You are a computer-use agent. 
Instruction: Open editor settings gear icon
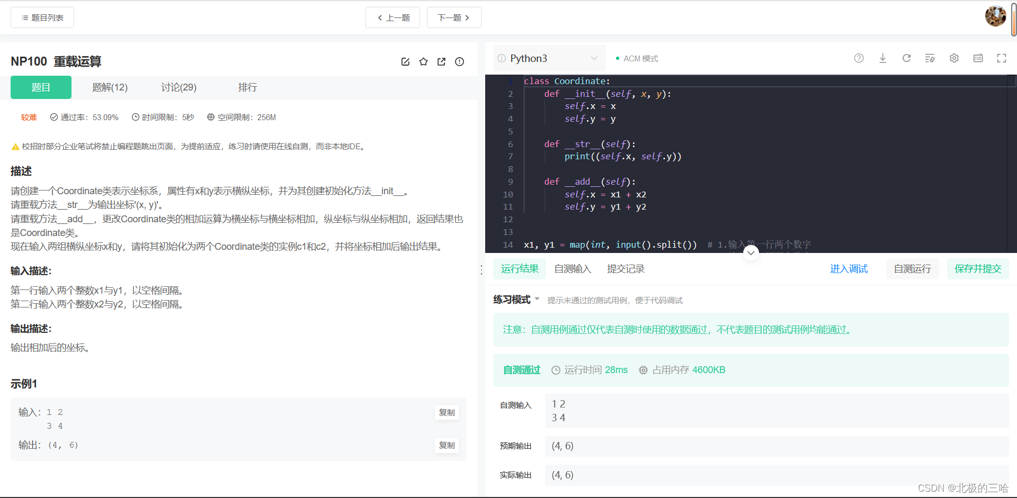(954, 58)
